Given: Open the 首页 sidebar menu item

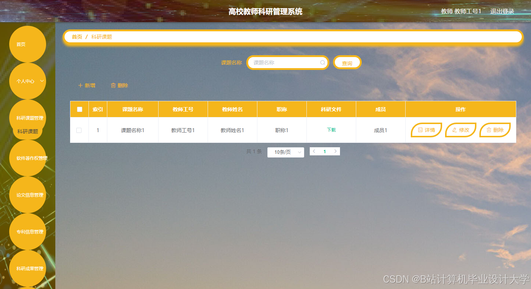Looking at the screenshot, I should point(28,44).
